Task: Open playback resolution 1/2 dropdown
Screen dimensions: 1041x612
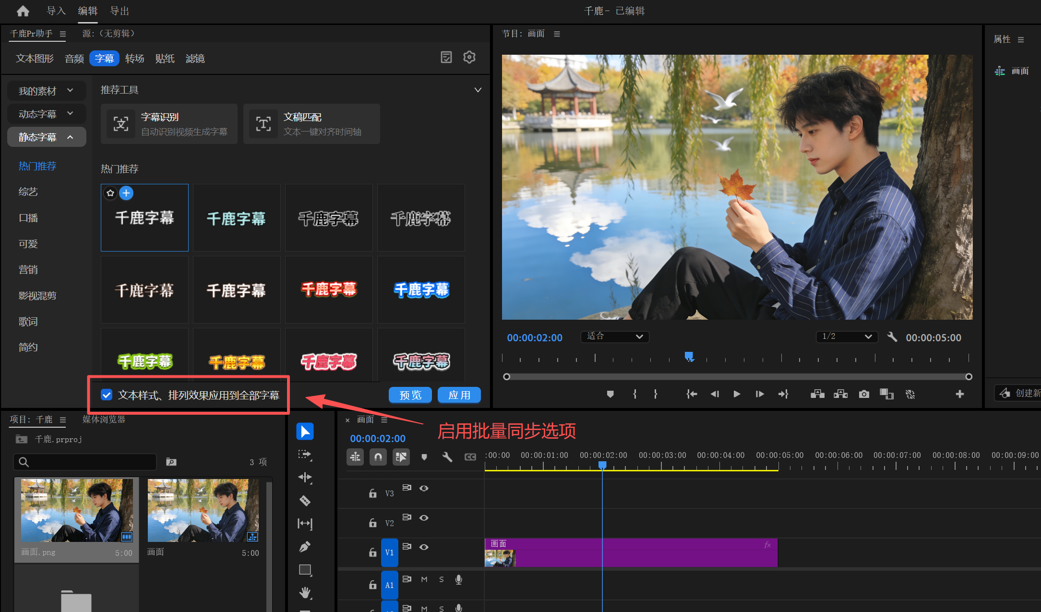Action: (x=847, y=336)
